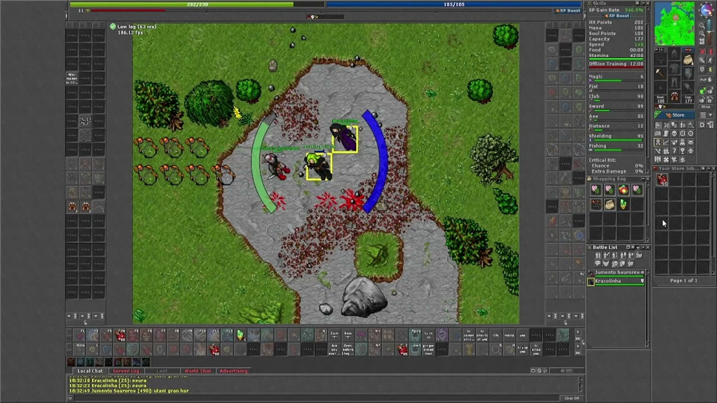Click the 'mana' action bar button

click(509, 335)
